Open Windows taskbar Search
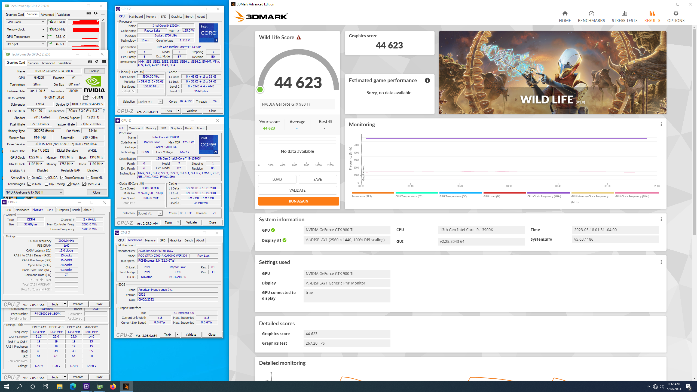This screenshot has height=392, width=697. tap(20, 386)
